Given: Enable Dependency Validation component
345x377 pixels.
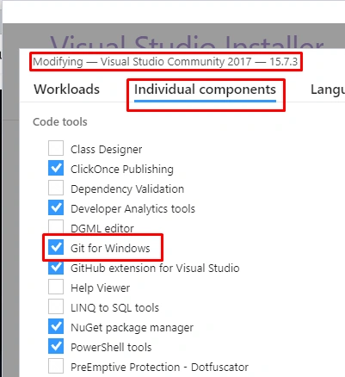Looking at the screenshot, I should 56,188.
